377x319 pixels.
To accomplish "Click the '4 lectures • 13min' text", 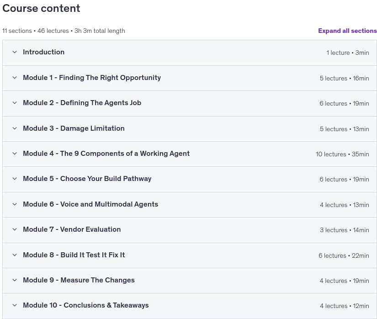I will point(344,205).
